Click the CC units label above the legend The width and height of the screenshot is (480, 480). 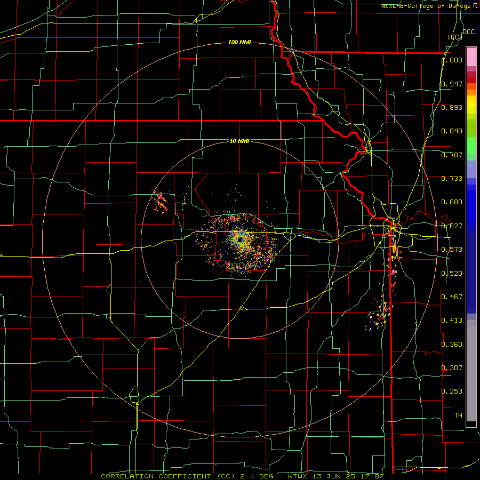click(x=455, y=37)
